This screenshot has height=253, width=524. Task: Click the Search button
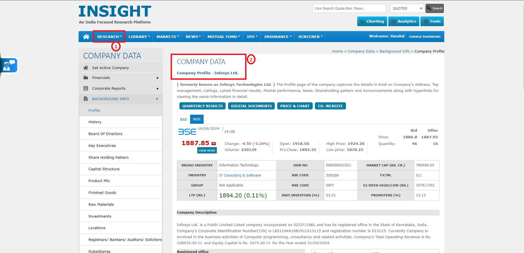(x=434, y=8)
